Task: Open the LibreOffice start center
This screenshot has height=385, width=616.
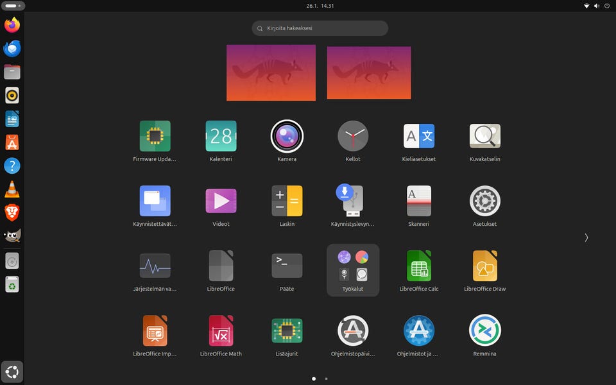Action: pyautogui.click(x=221, y=266)
